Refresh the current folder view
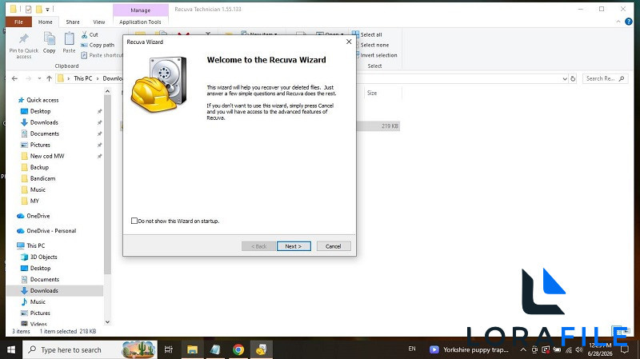Image resolution: width=640 pixels, height=359 pixels. click(x=573, y=78)
